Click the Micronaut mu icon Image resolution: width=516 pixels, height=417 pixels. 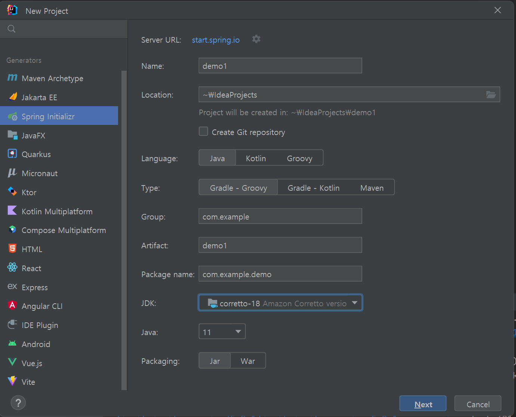12,173
